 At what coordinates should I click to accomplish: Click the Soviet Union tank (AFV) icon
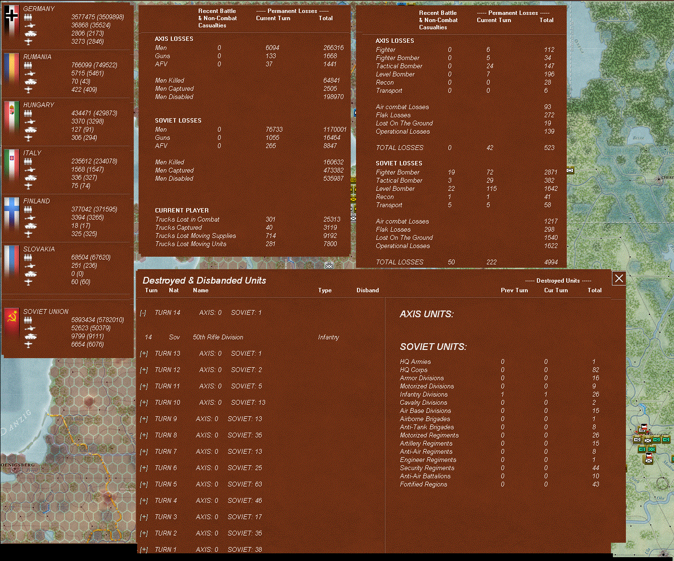coord(30,337)
